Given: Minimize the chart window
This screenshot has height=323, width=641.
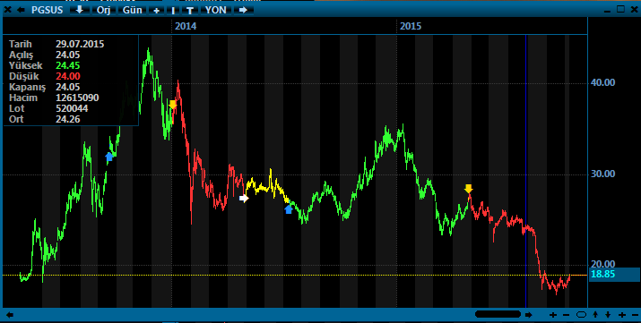Looking at the screenshot, I should (x=608, y=11).
